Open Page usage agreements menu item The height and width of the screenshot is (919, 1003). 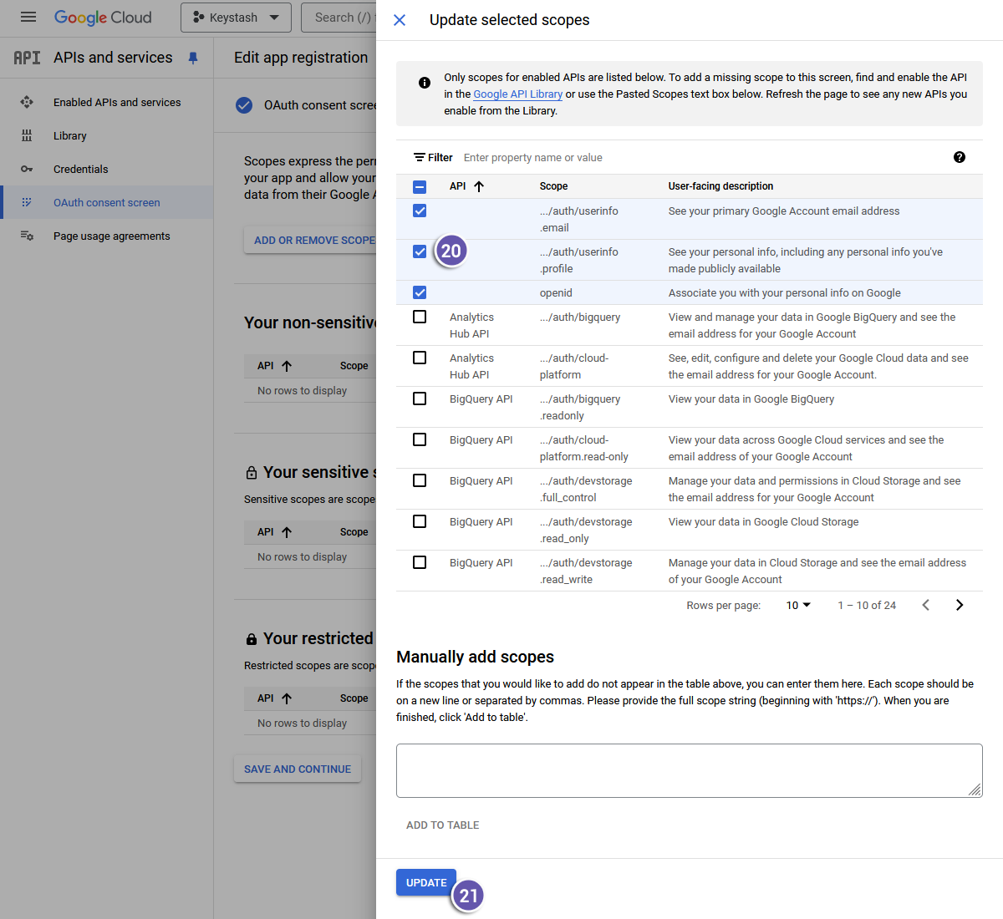tap(112, 236)
